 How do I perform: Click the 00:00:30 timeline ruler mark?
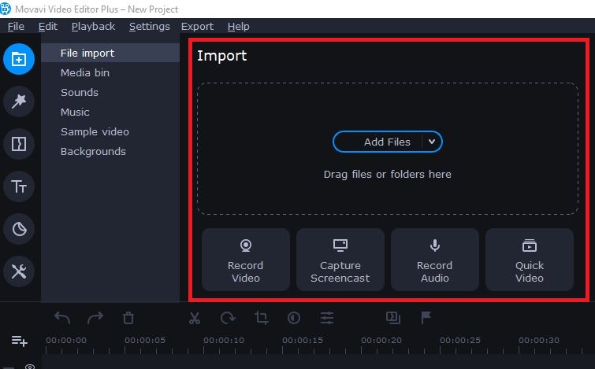pos(539,340)
